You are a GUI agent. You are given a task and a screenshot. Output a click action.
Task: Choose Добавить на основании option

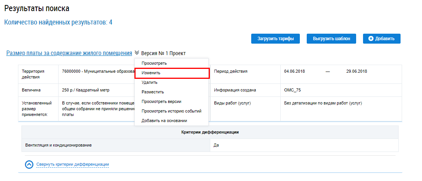tap(164, 121)
